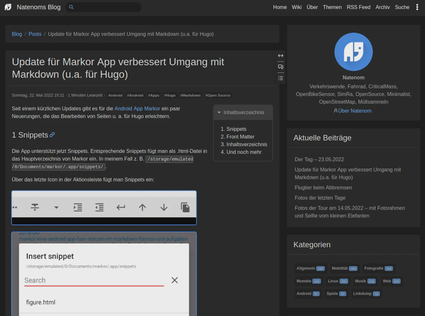The width and height of the screenshot is (425, 316).
Task: Open the Home menu item
Action: 280,7
